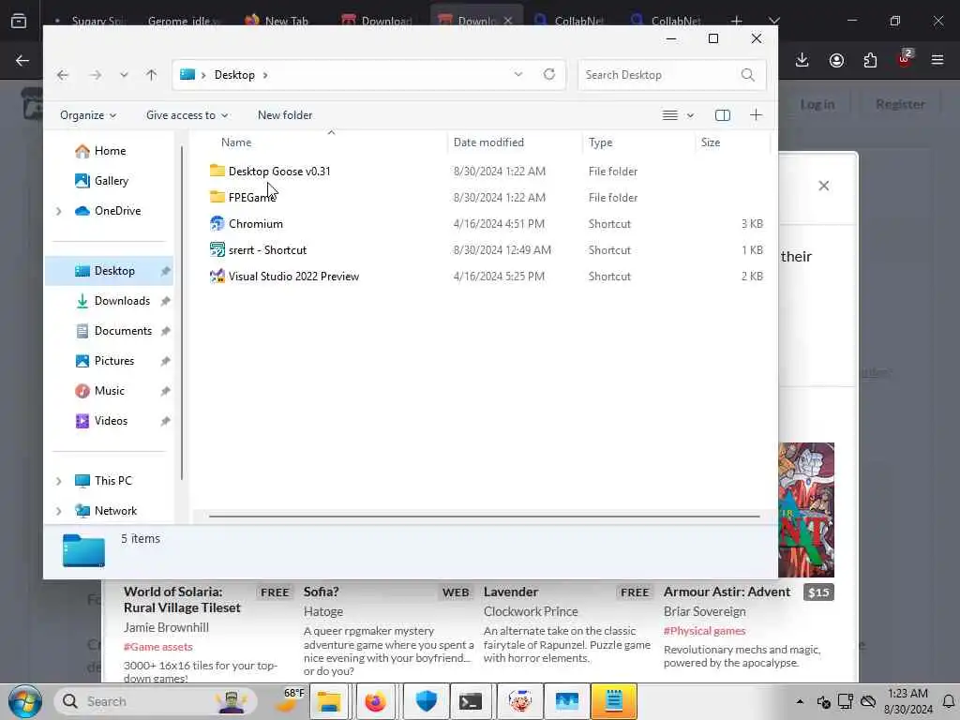Screen dimensions: 960x720
Task: Open Documents in navigation pane
Action: point(123,331)
